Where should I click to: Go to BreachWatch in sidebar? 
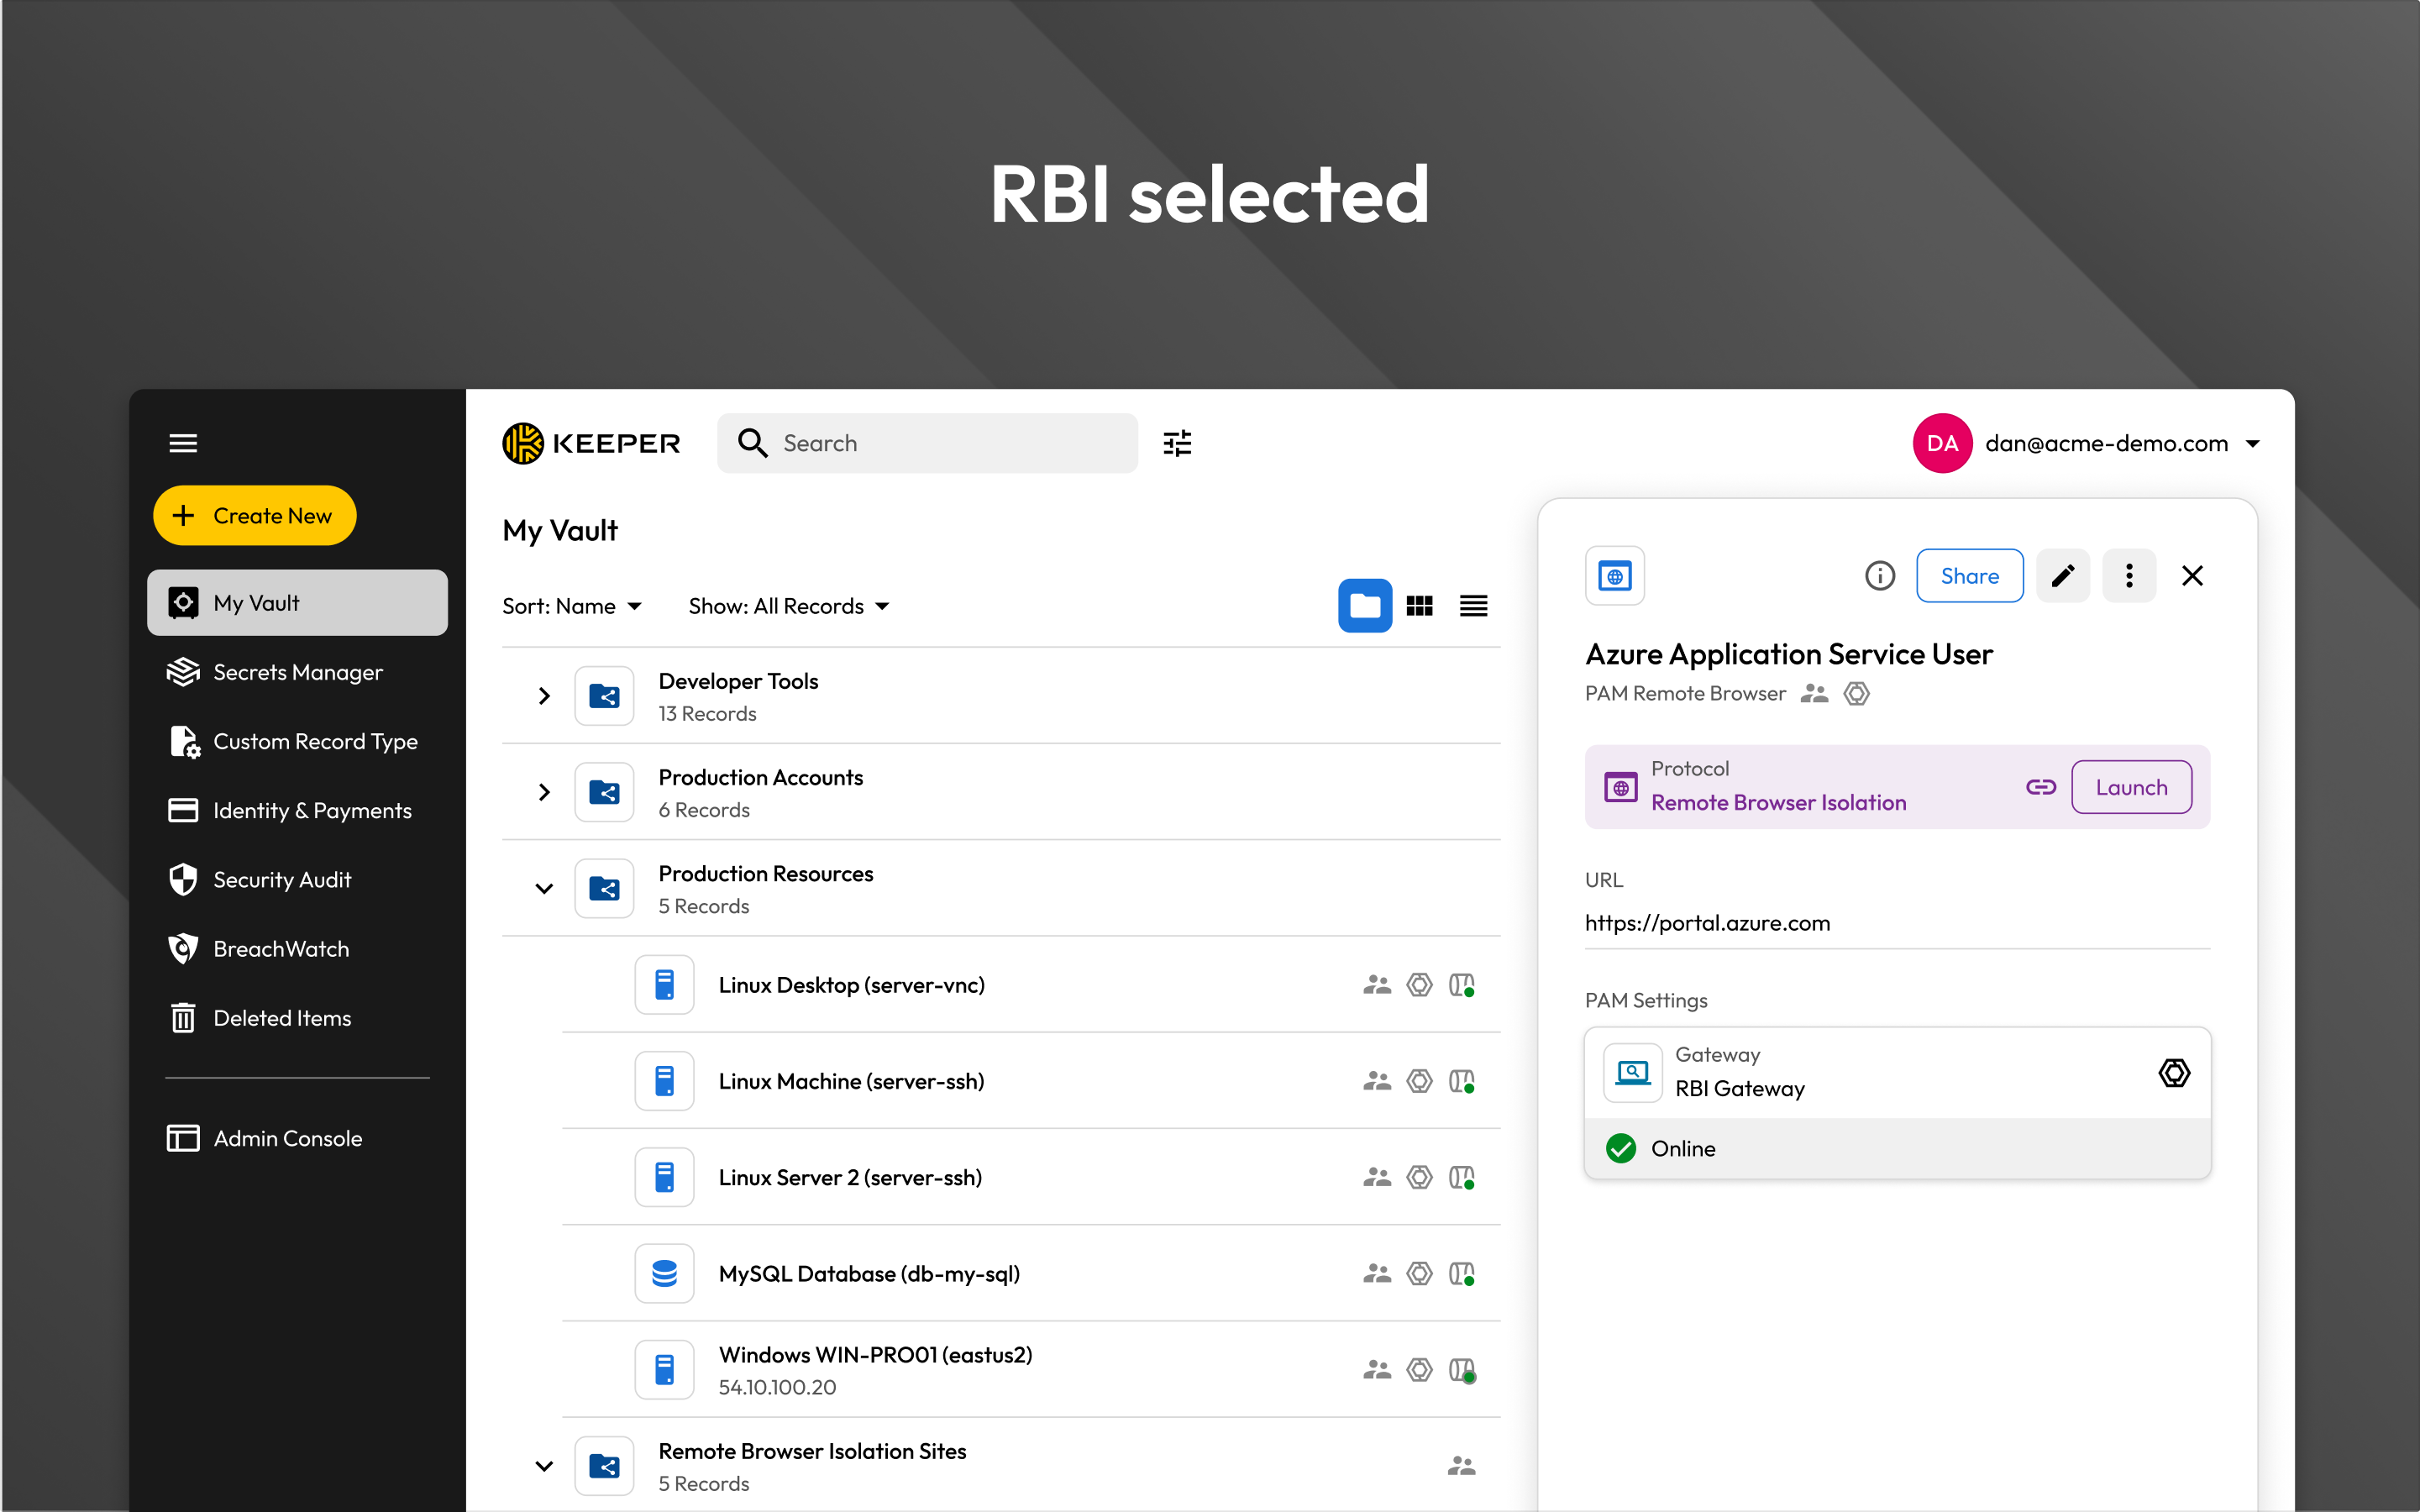click(x=280, y=949)
